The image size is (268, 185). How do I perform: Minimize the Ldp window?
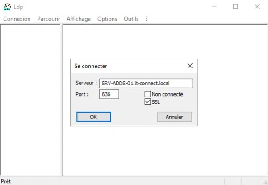coord(214,7)
